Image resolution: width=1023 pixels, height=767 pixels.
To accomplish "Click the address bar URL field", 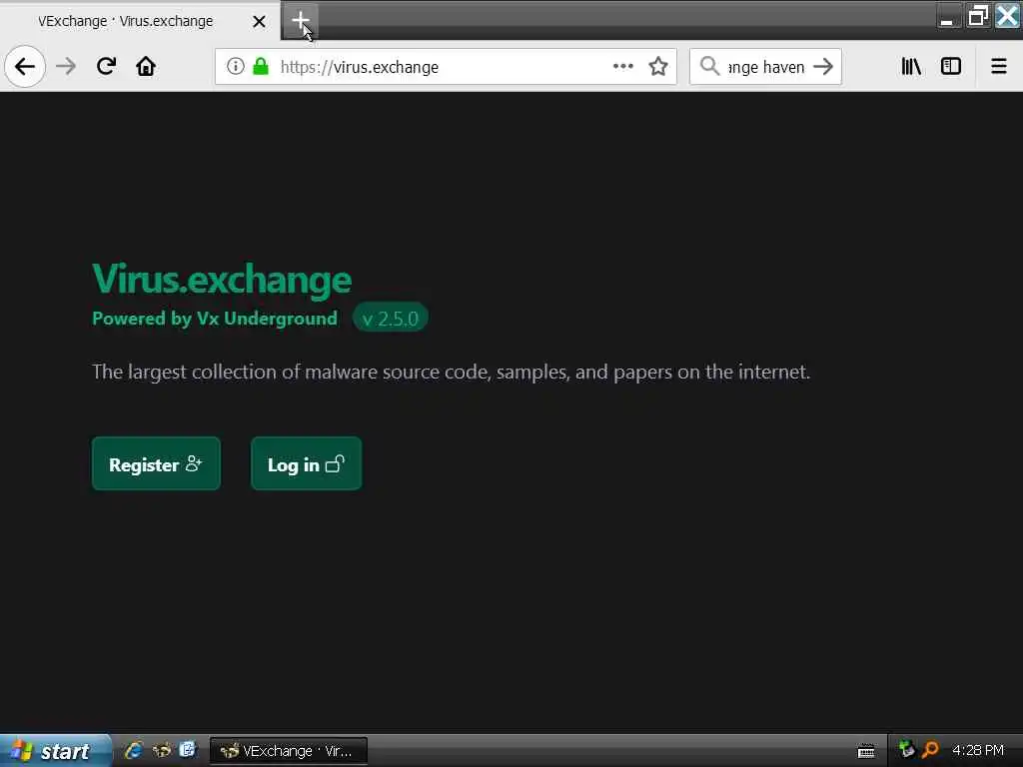I will pos(445,67).
